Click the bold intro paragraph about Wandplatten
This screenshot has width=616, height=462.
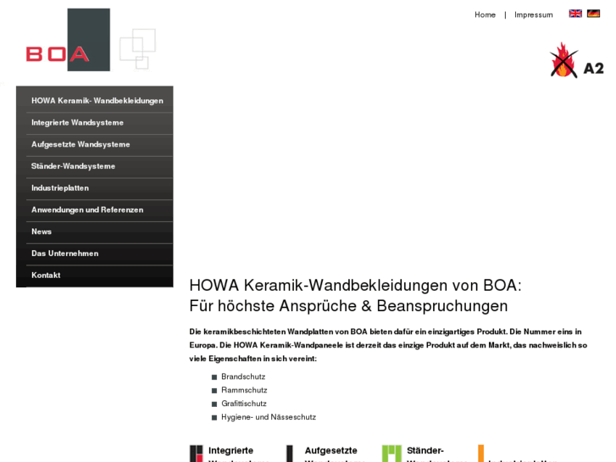pyautogui.click(x=388, y=345)
